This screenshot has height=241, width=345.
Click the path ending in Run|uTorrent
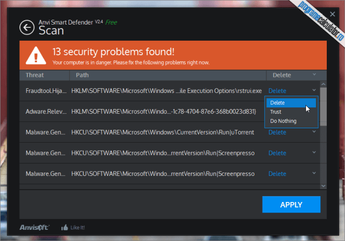[x=163, y=132]
